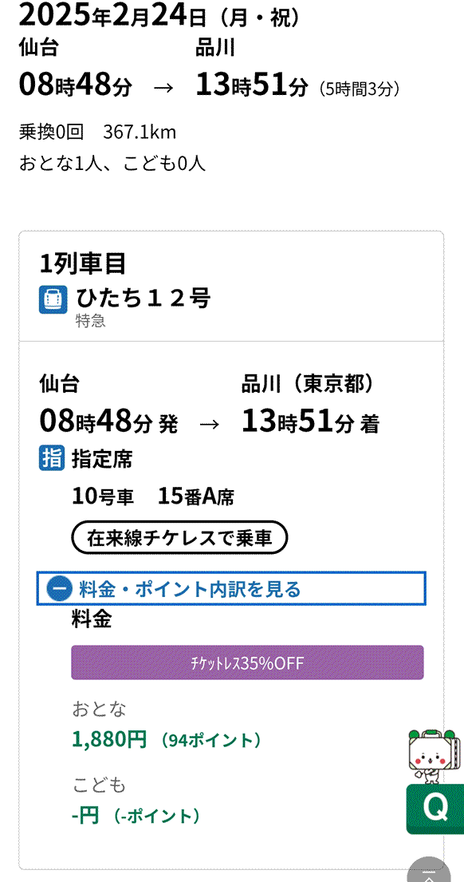Click the 指 reserved seat icon

[52, 460]
